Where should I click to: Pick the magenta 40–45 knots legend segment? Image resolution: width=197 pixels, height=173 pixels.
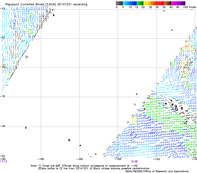click(x=175, y=3)
